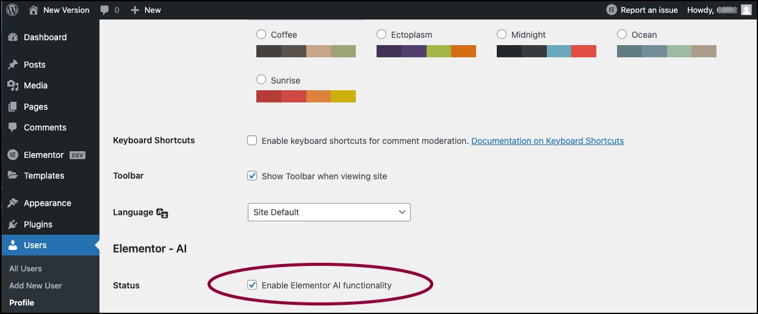Select the Ectoplasm color scheme radio
This screenshot has width=758, height=314.
pyautogui.click(x=381, y=34)
